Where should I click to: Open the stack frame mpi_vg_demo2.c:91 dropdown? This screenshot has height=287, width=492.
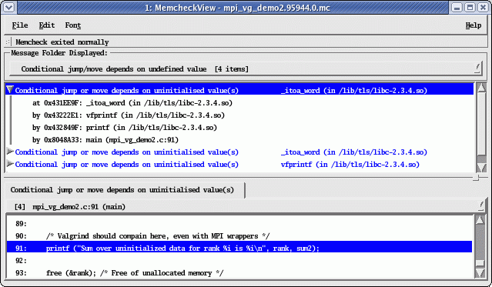[246, 207]
